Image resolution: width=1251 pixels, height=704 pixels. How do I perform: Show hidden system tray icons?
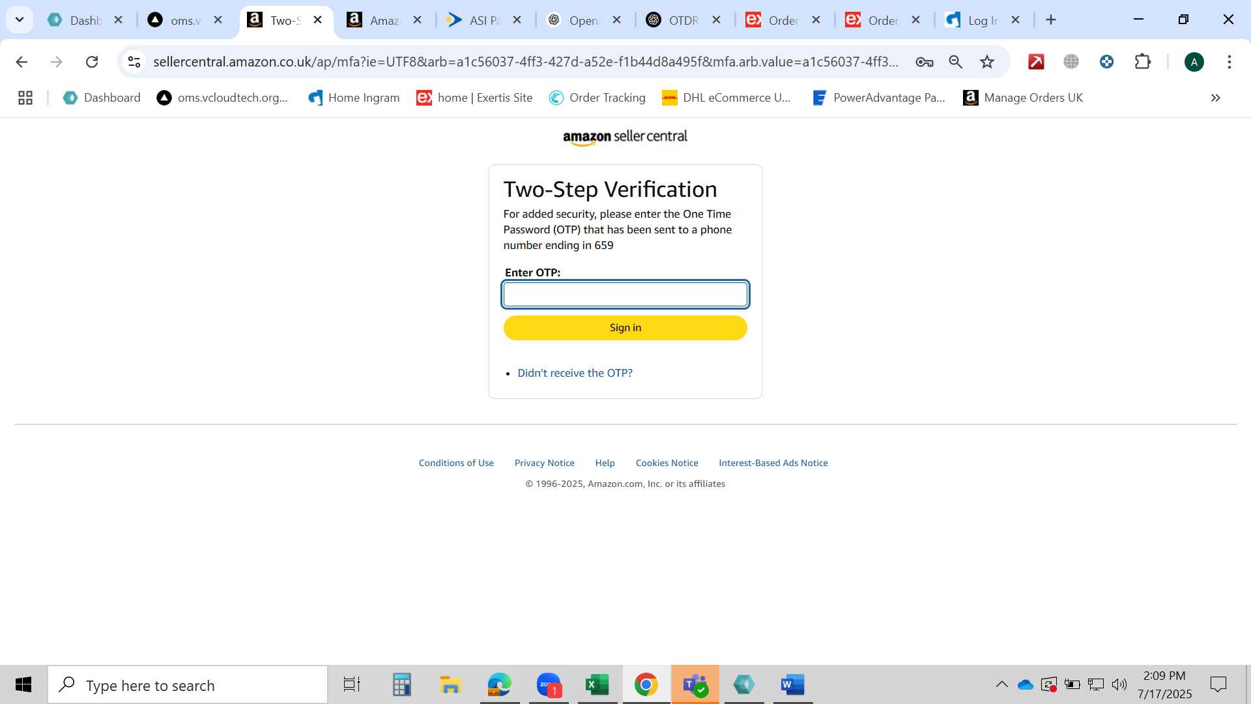click(1001, 684)
